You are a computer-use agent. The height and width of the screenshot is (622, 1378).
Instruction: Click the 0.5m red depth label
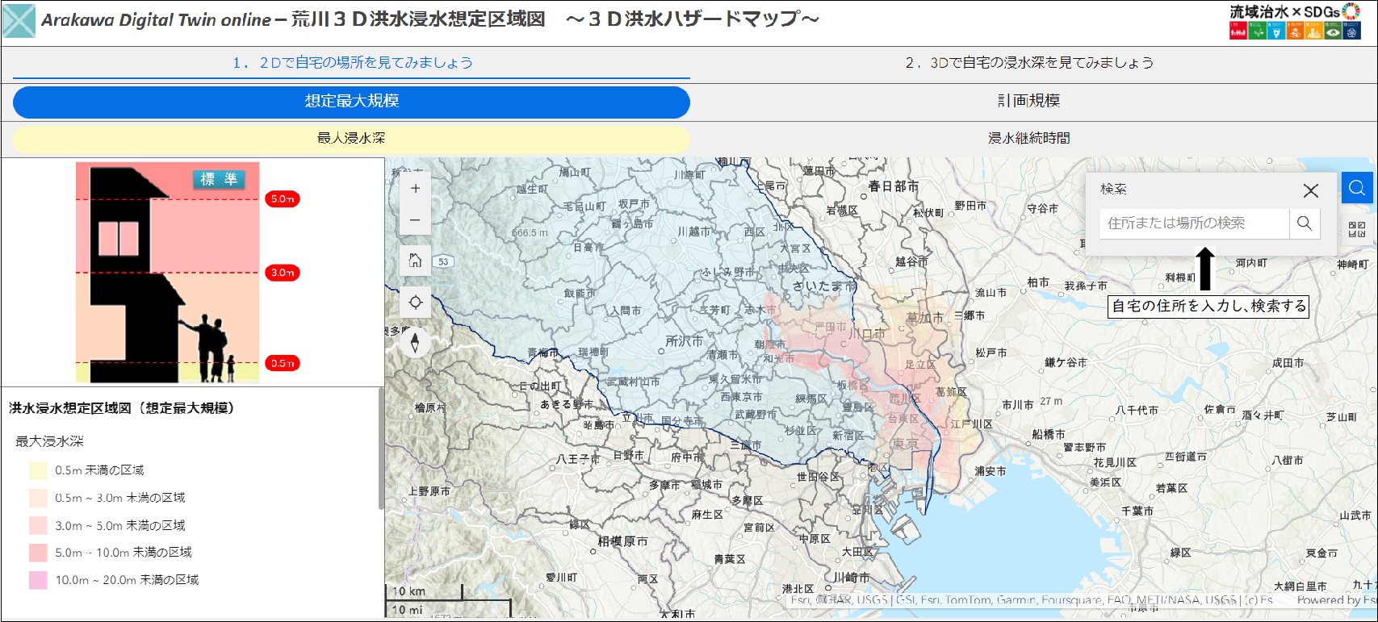pyautogui.click(x=283, y=363)
